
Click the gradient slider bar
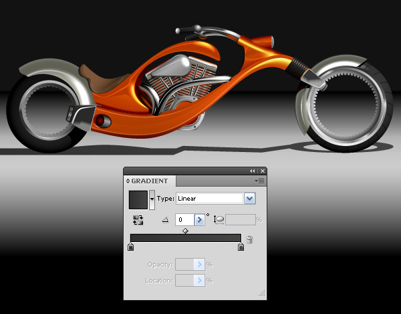(x=185, y=238)
